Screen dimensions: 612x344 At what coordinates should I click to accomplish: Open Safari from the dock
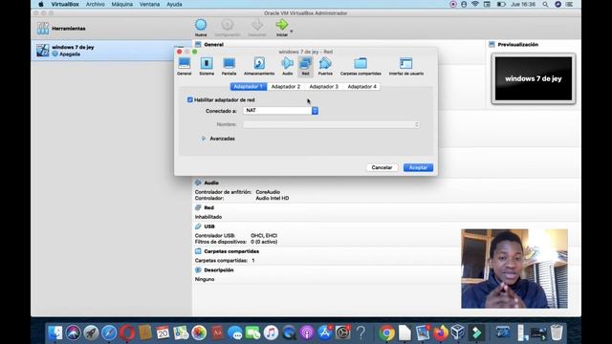coord(109,333)
